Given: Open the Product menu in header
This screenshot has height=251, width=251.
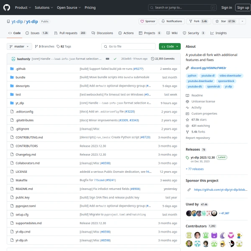Looking at the screenshot, I should 23,8.
